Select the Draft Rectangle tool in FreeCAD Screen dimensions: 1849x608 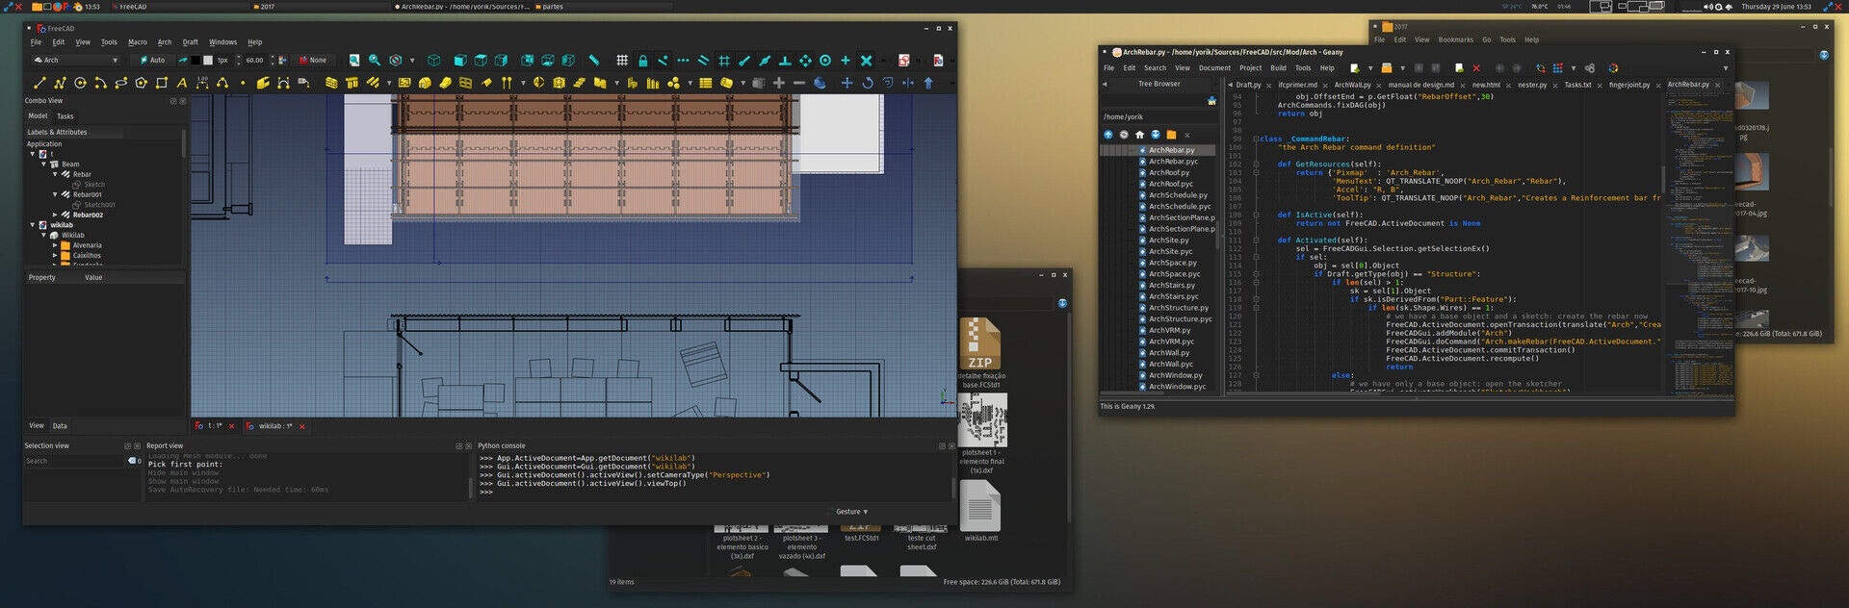tap(161, 83)
